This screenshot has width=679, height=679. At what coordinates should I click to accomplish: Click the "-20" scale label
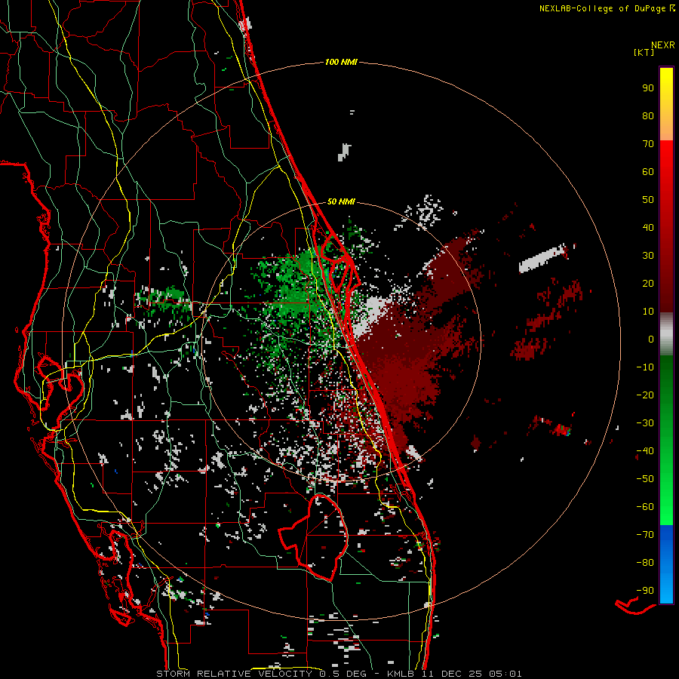point(645,395)
